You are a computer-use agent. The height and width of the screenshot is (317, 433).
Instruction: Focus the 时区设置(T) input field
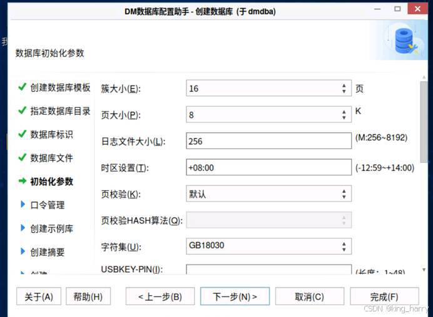tap(268, 167)
